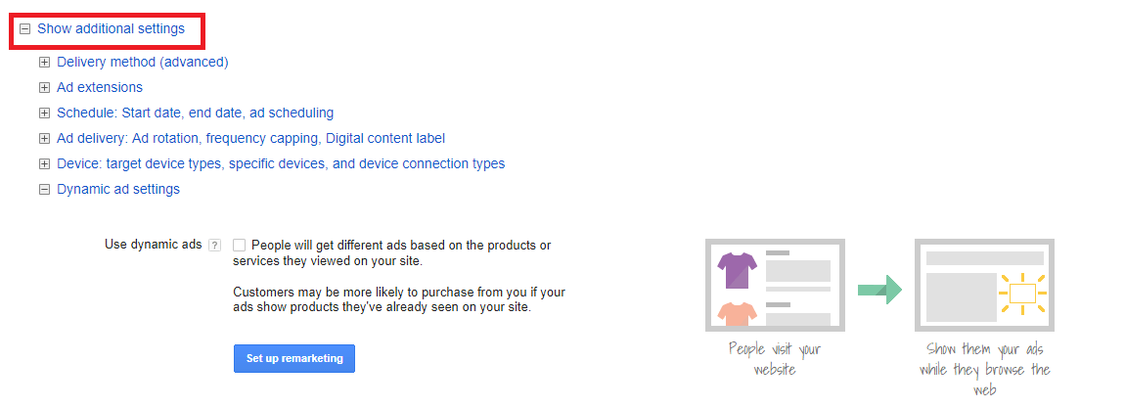Enable the Use dynamic ads checkbox
This screenshot has width=1125, height=408.
[239, 246]
